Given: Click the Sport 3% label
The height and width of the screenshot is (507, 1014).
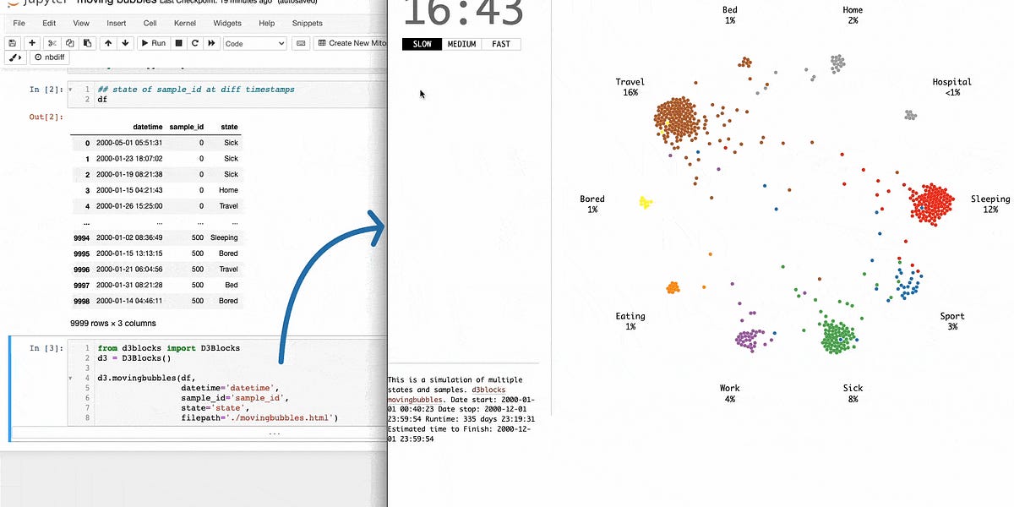Looking at the screenshot, I should coord(952,321).
